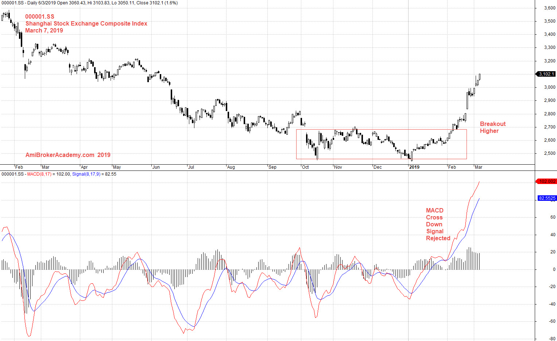Click the Mar 2019 date axis label
The width and height of the screenshot is (557, 341).
pos(478,167)
